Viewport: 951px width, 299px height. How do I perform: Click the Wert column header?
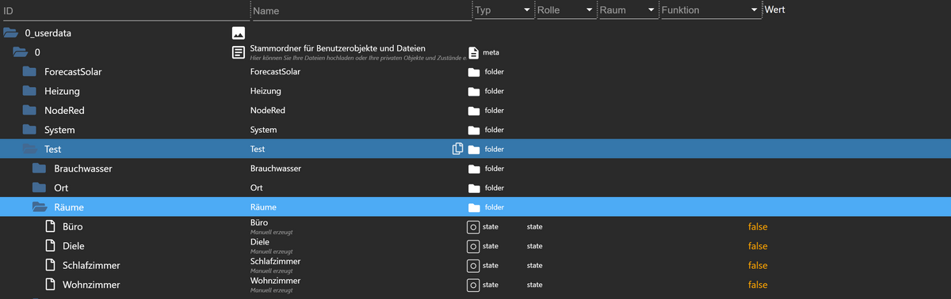coord(774,10)
